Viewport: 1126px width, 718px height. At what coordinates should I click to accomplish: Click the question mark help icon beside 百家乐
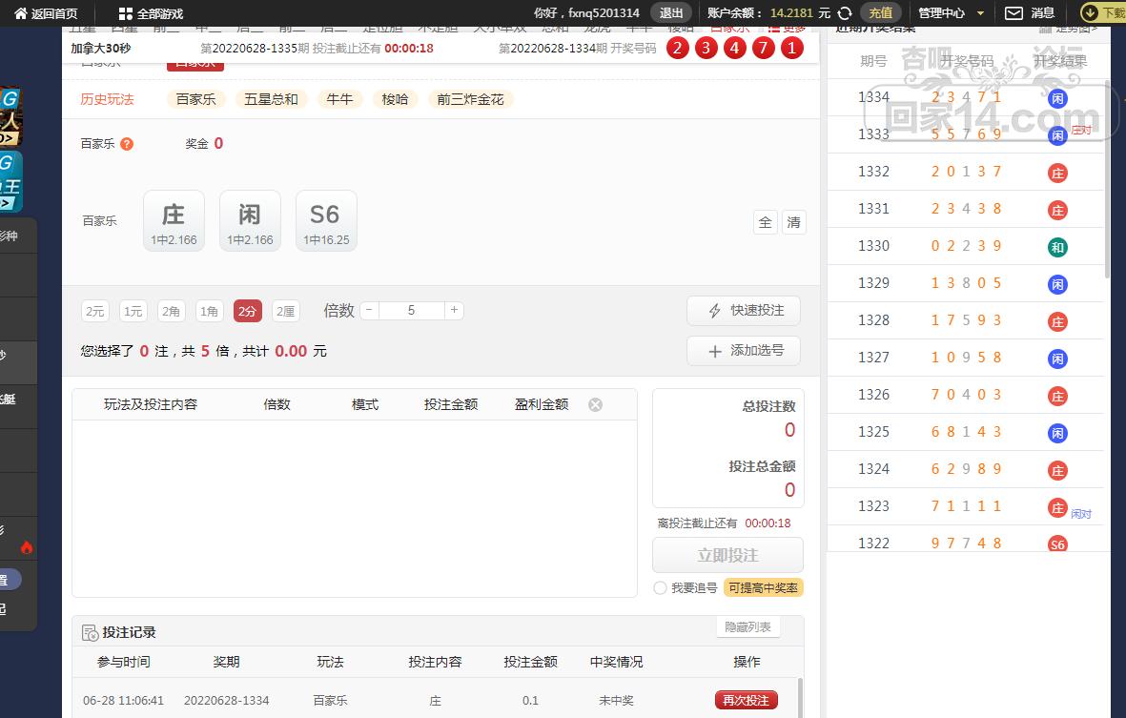pos(127,144)
